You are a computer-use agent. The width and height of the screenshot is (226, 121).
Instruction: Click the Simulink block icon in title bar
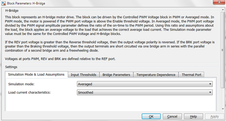(x=4, y=3)
